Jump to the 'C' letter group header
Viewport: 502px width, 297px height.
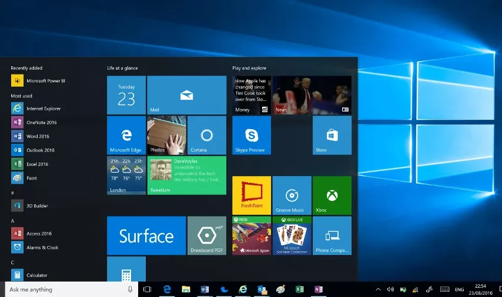(12, 262)
